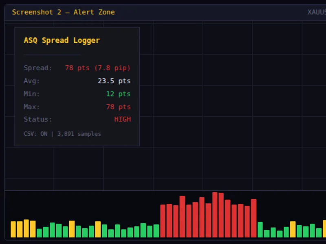Click the 'Avg:' label
Viewport: 326px width, 244px height.
pyautogui.click(x=32, y=81)
